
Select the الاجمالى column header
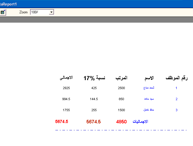(66, 78)
